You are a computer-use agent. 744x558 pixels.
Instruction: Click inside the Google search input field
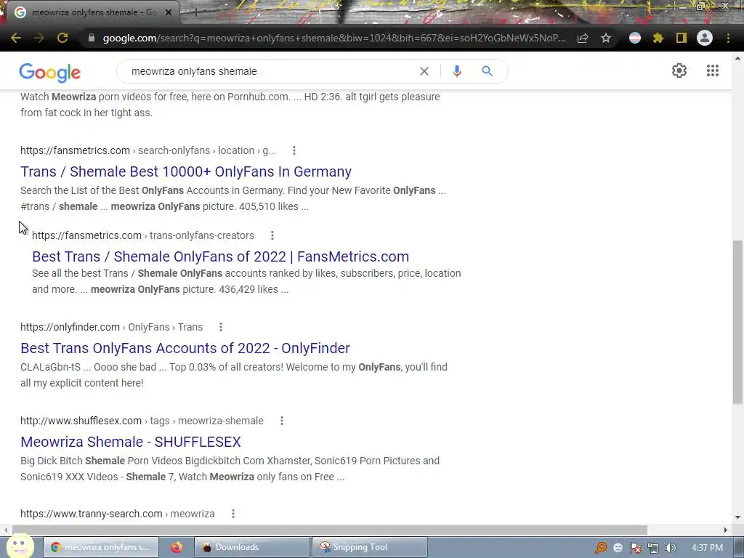click(270, 71)
